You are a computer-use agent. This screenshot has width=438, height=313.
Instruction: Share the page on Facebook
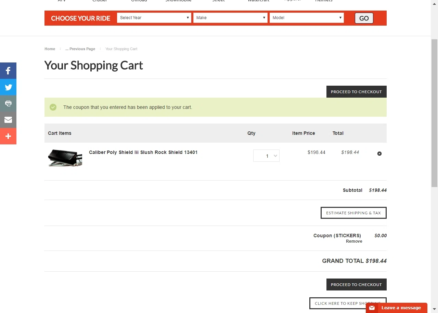[x=8, y=71]
